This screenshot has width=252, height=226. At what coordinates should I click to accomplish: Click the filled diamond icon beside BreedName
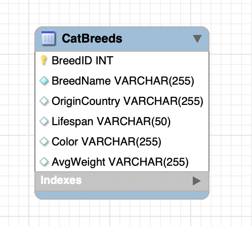(44, 81)
